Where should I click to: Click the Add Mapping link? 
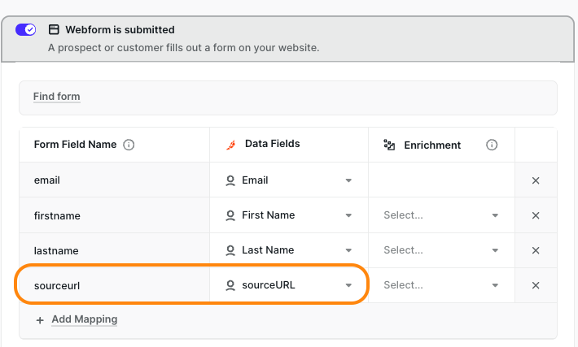pos(84,319)
